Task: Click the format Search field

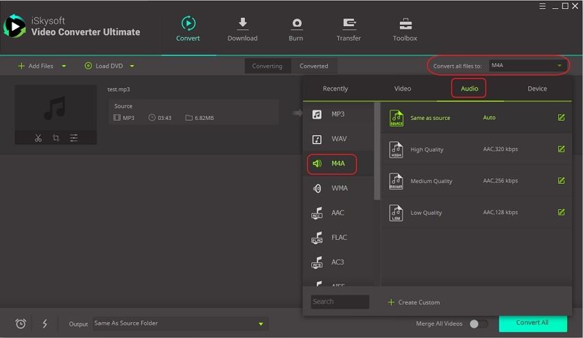Action: 340,302
